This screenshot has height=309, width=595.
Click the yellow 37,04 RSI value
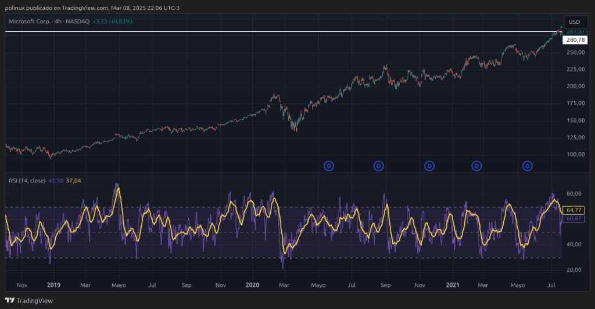pos(74,181)
